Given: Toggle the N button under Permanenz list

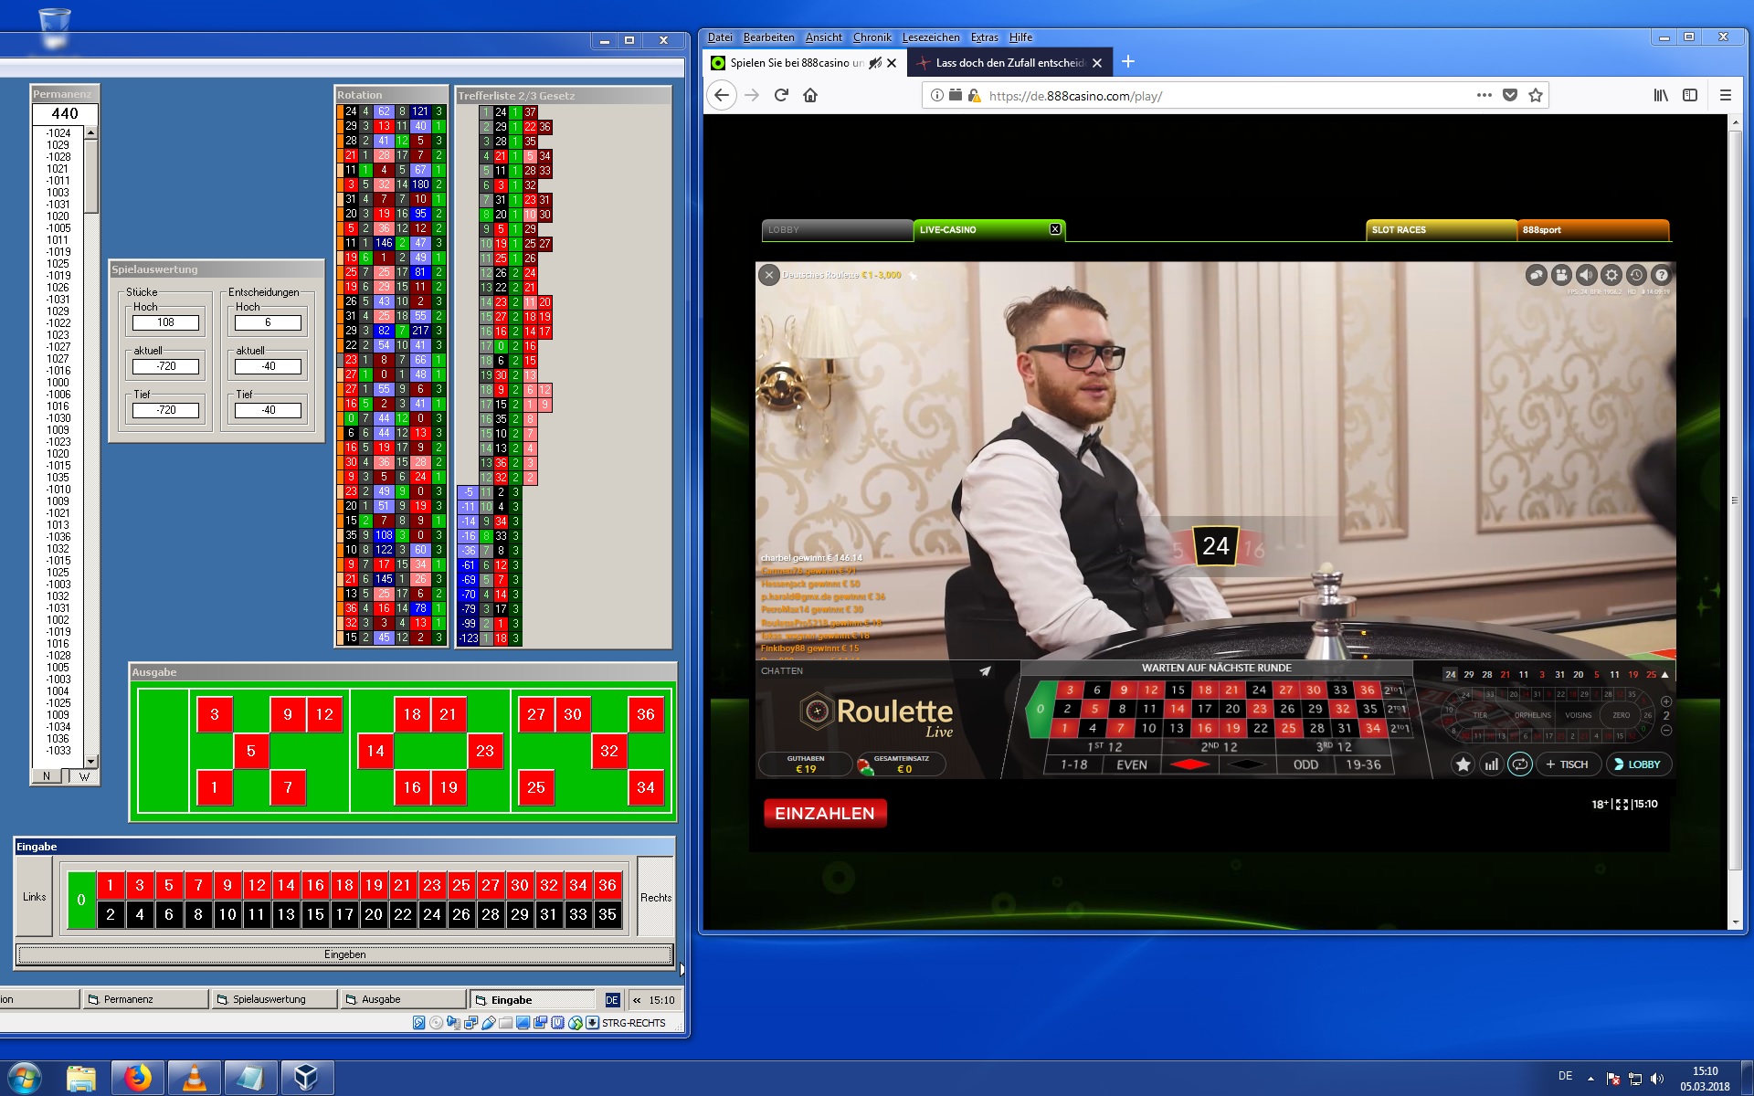Looking at the screenshot, I should coord(47,776).
